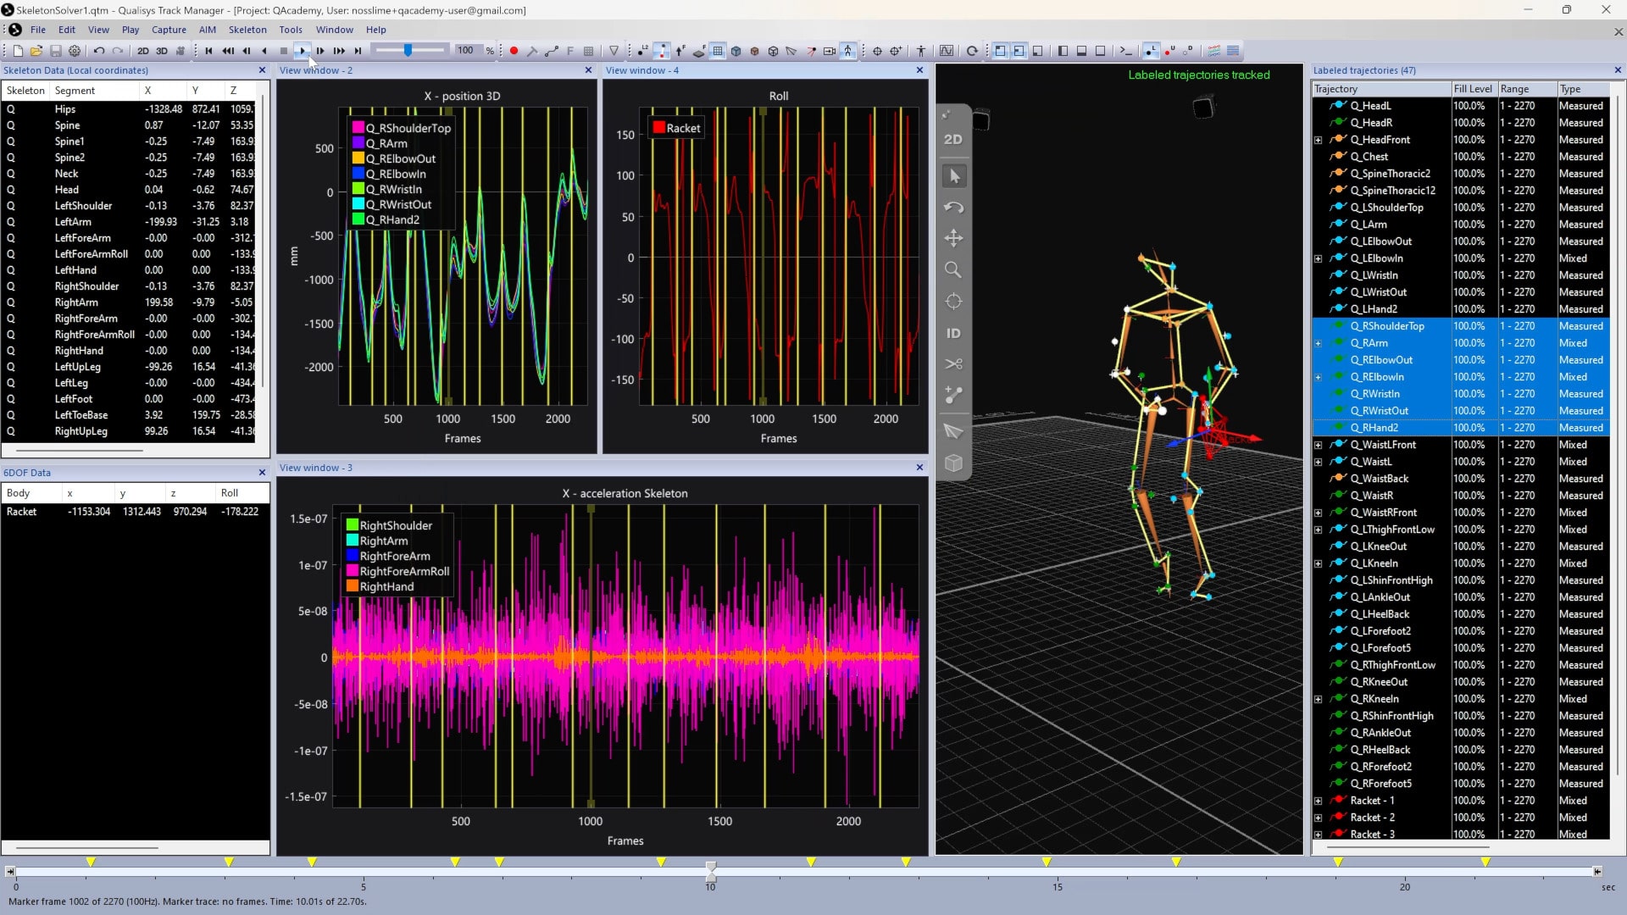Click the Undo arrow icon

pyautogui.click(x=99, y=51)
